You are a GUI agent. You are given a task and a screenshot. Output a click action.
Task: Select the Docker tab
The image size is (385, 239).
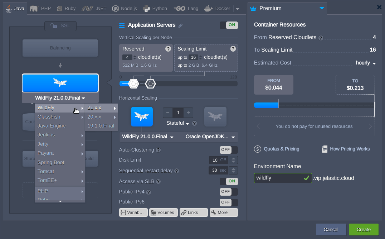(217, 9)
